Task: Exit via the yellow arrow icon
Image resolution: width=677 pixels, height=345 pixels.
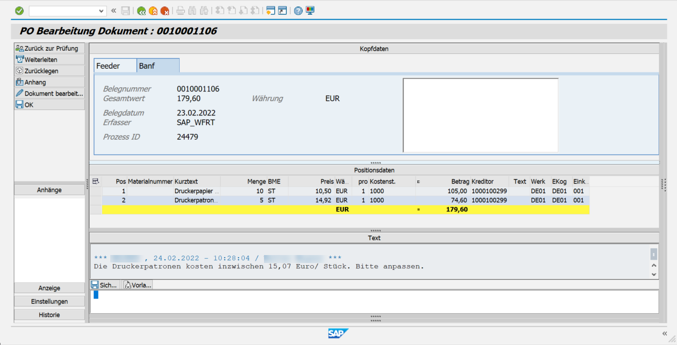Action: (154, 10)
